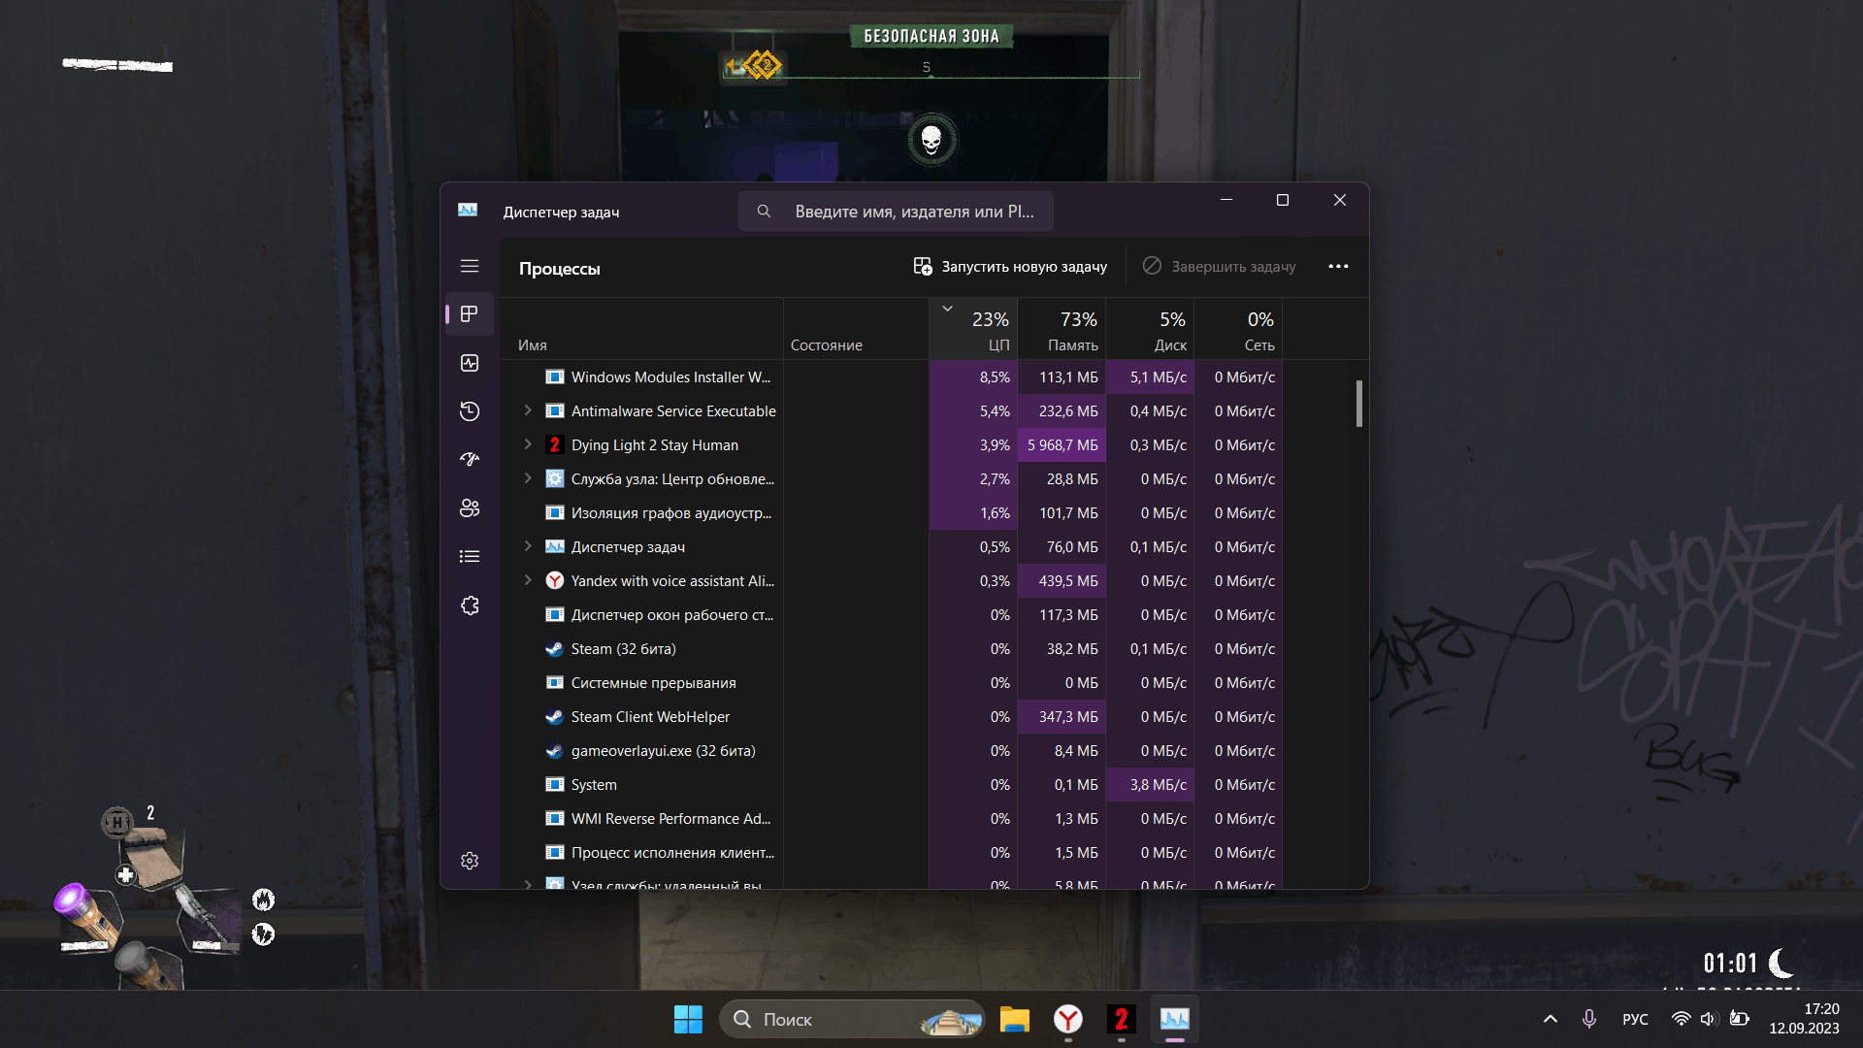Click the Steam Client WebHelper icon

[x=555, y=717]
